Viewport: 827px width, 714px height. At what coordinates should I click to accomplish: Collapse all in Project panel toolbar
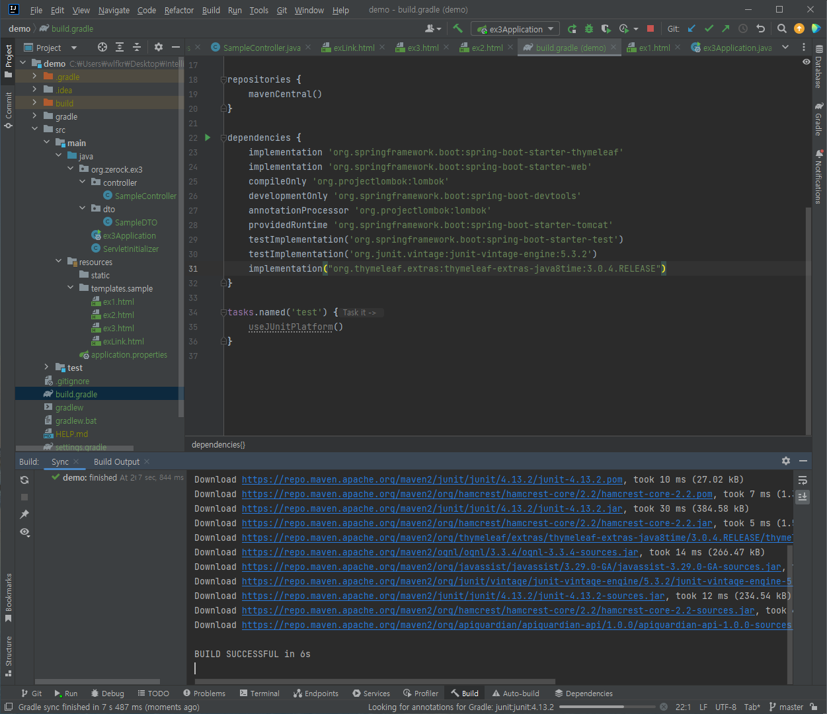tap(137, 47)
